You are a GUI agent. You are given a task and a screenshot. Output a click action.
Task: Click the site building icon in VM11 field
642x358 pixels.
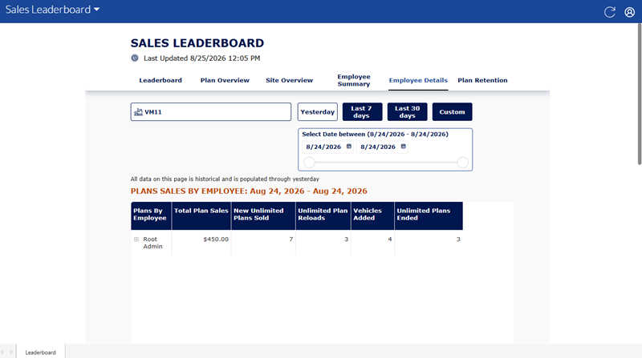coord(138,112)
